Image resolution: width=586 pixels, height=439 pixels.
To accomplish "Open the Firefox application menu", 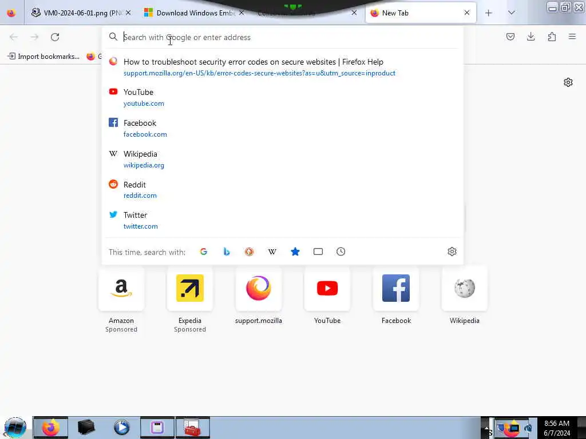I will (572, 37).
